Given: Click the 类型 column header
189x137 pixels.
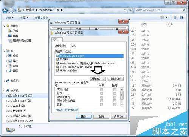Looking at the screenshot, I should [144, 24].
